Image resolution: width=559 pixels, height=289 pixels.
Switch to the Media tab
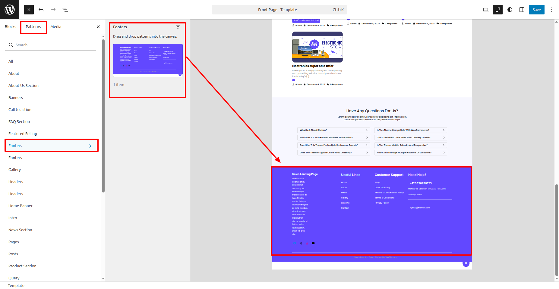coord(56,27)
